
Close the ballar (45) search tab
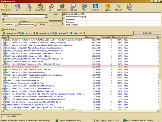tap(67, 33)
